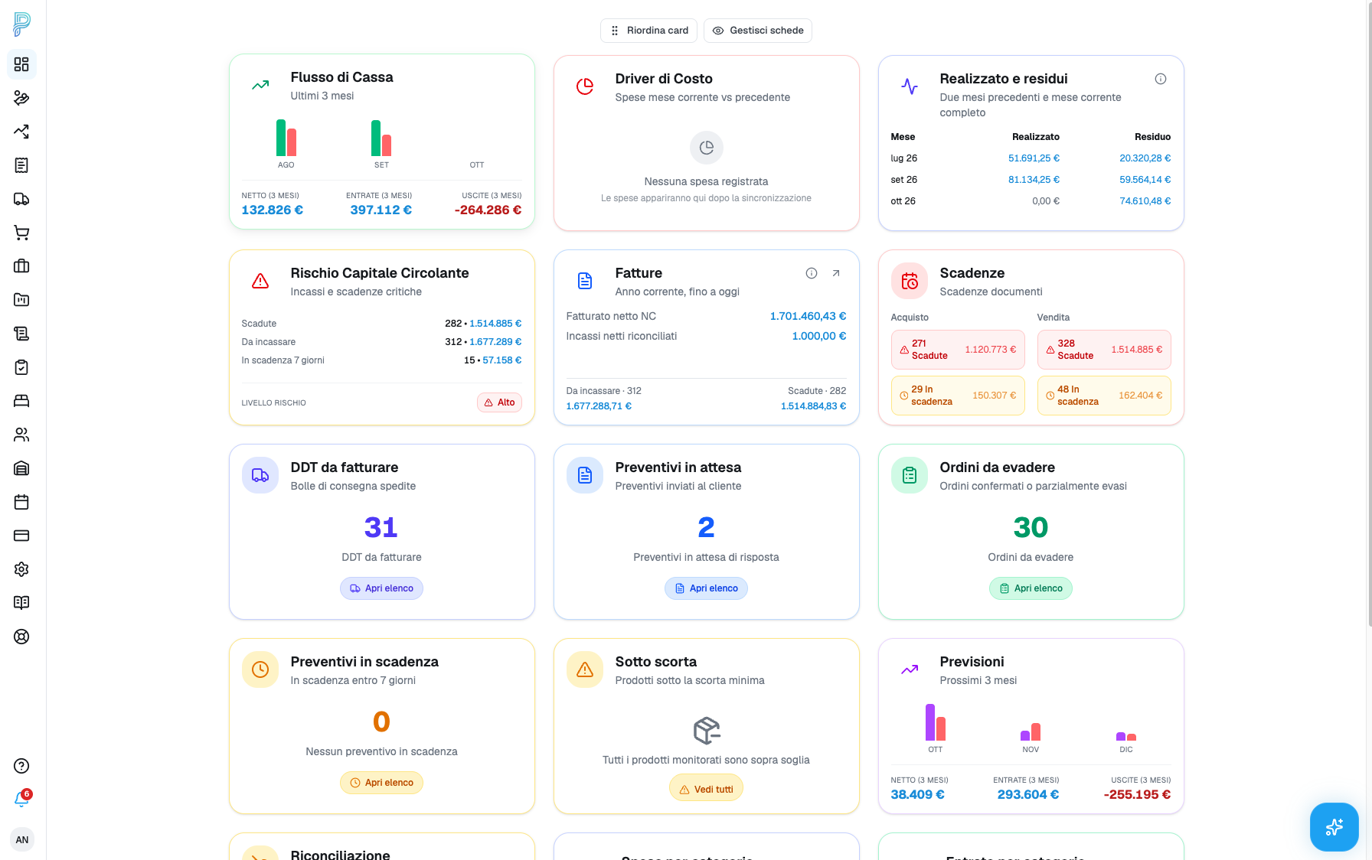This screenshot has width=1372, height=860.
Task: Open Acquisto 29 In scadenza box
Action: click(x=958, y=396)
